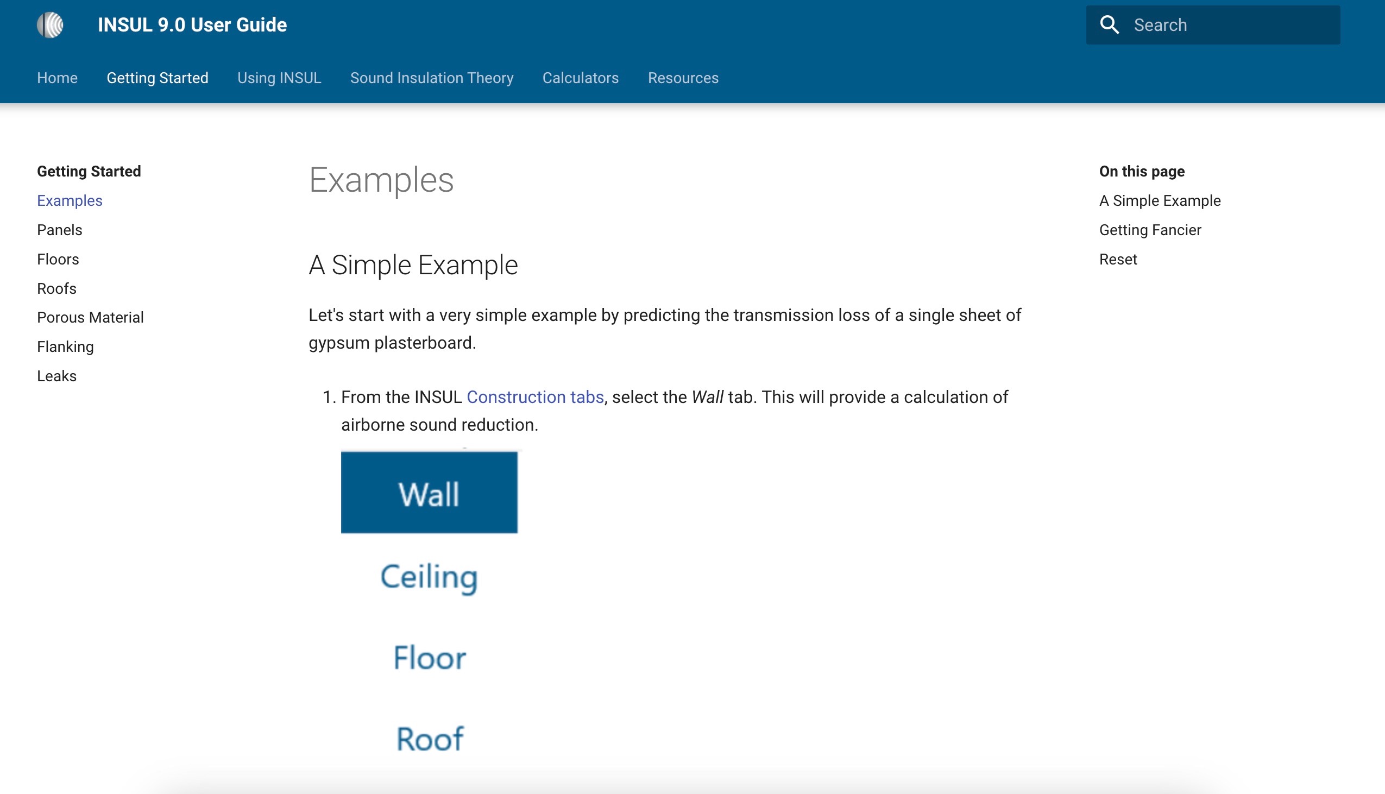
Task: Click the Ceiling construction tab icon
Action: click(x=429, y=575)
